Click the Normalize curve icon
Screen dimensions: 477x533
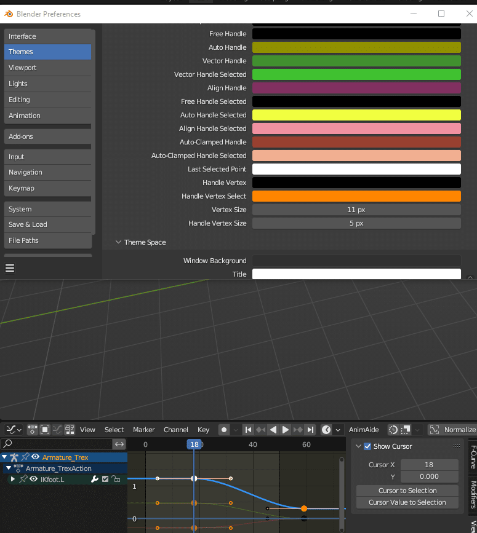[x=435, y=430]
